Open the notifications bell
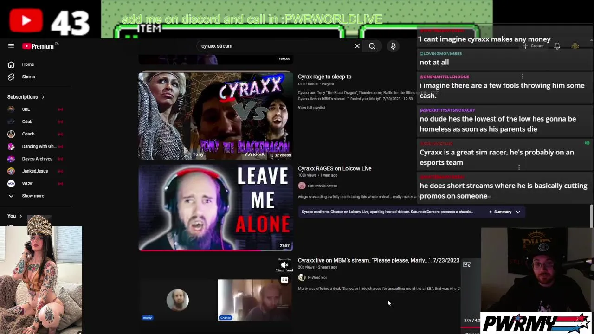 tap(557, 46)
